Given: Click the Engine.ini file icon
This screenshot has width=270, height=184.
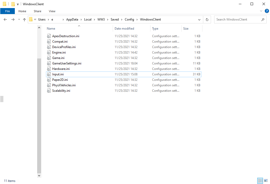Looking at the screenshot, I should tap(49, 52).
